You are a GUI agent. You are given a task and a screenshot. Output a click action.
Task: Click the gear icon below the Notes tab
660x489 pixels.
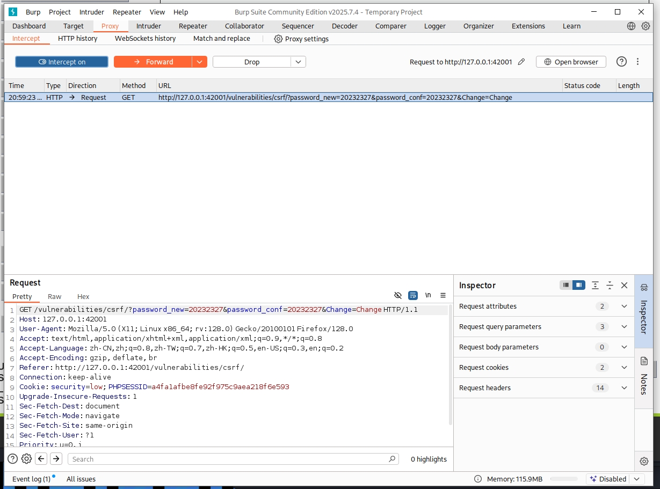pos(644,461)
